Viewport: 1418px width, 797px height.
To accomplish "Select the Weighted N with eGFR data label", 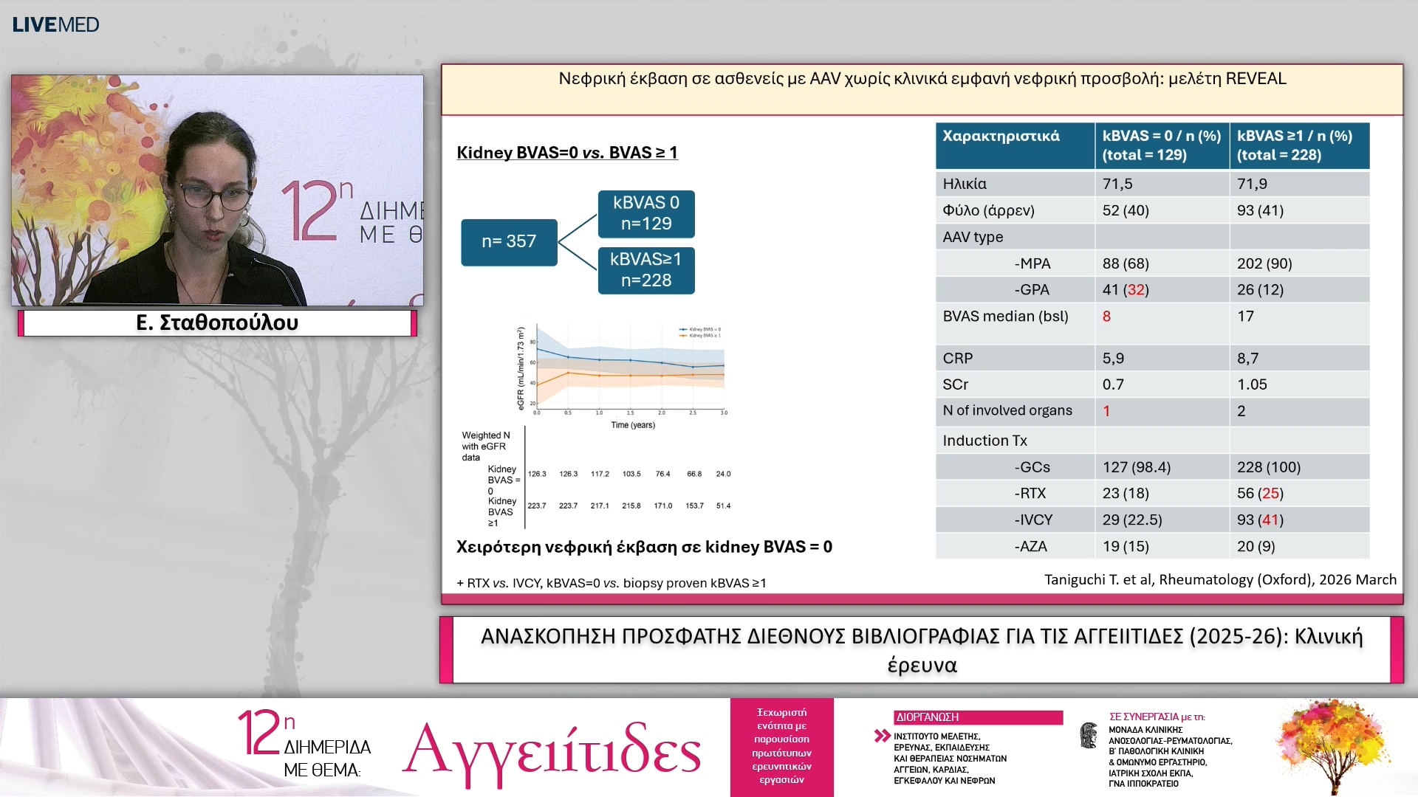I will coord(486,446).
